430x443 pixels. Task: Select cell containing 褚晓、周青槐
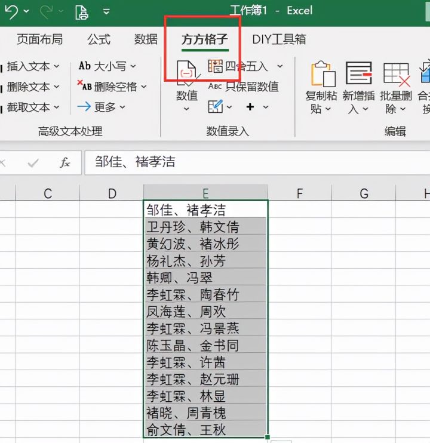(205, 413)
